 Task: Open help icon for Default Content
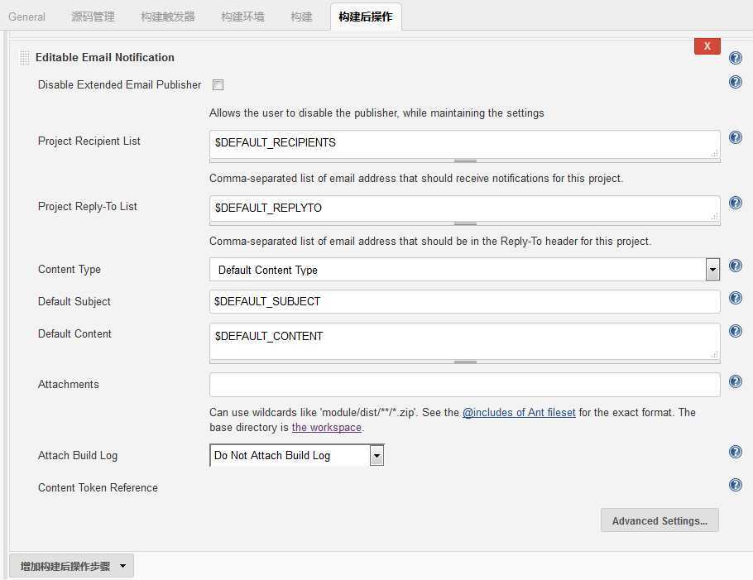736,331
